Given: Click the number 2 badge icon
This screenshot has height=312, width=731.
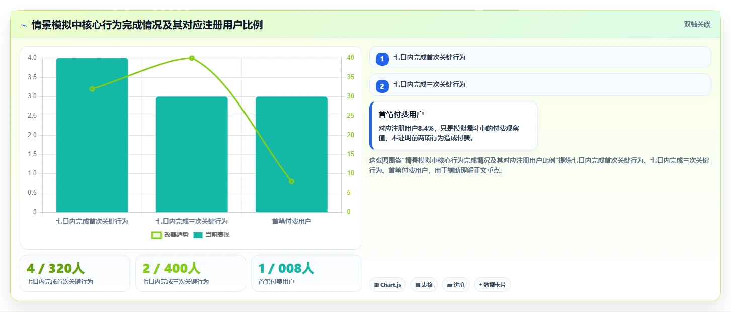Looking at the screenshot, I should point(382,86).
